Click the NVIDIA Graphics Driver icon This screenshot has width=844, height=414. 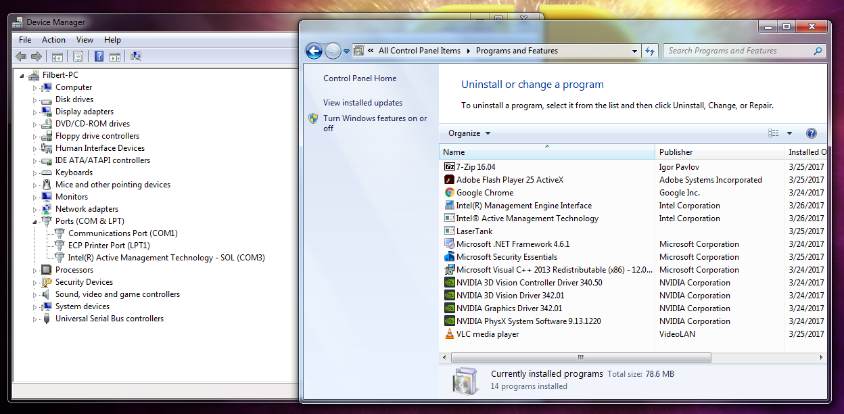click(450, 308)
